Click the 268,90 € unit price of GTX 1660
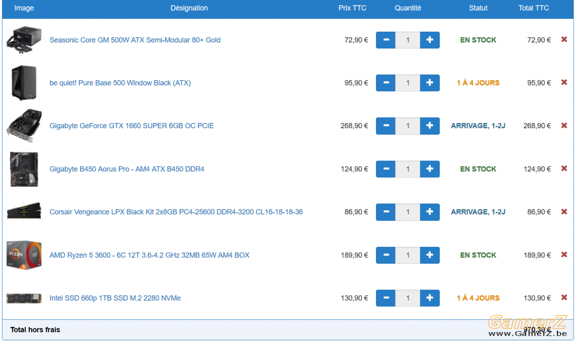This screenshot has width=577, height=341. pyautogui.click(x=354, y=126)
